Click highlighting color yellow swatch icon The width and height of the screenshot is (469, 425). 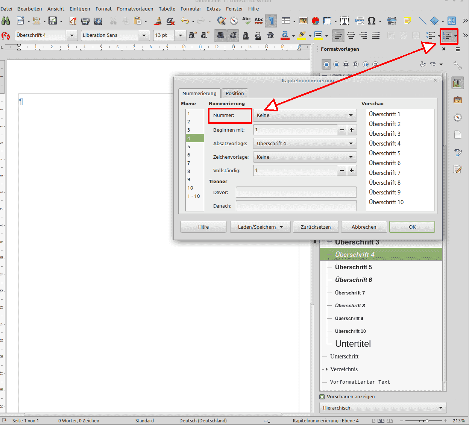[302, 35]
